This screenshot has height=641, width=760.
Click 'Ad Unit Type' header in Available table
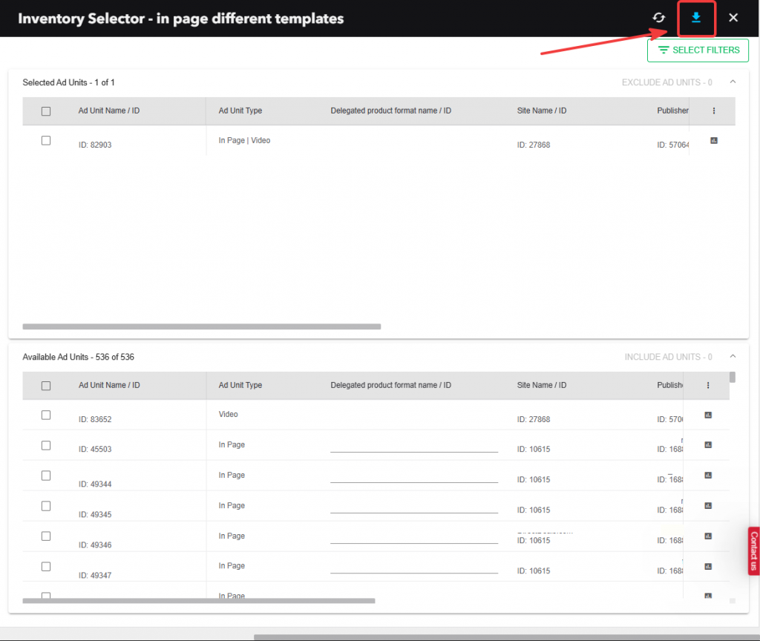click(240, 385)
